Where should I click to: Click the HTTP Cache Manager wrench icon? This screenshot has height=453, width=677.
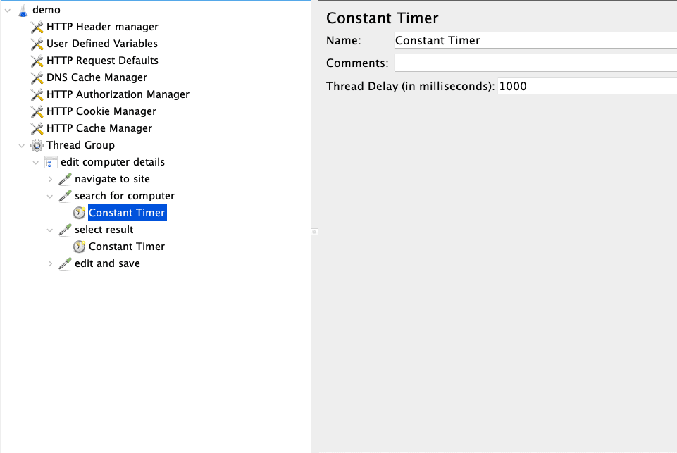37,128
